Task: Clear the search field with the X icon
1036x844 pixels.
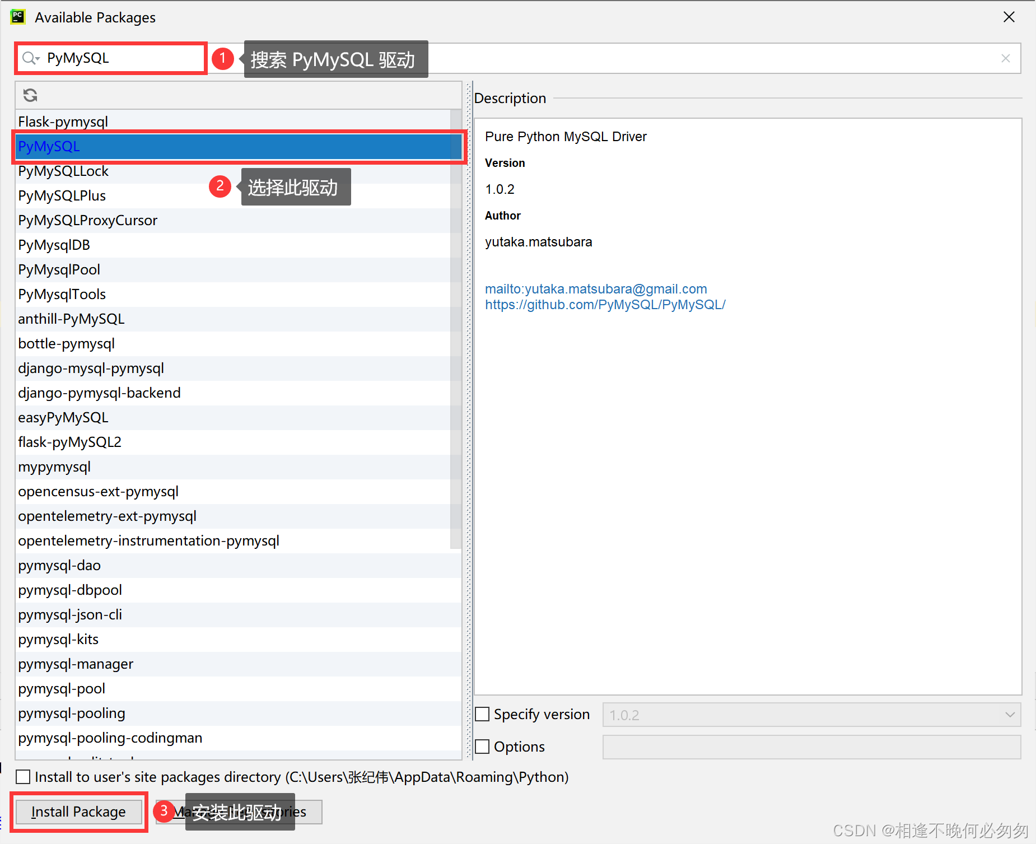Action: click(1006, 58)
